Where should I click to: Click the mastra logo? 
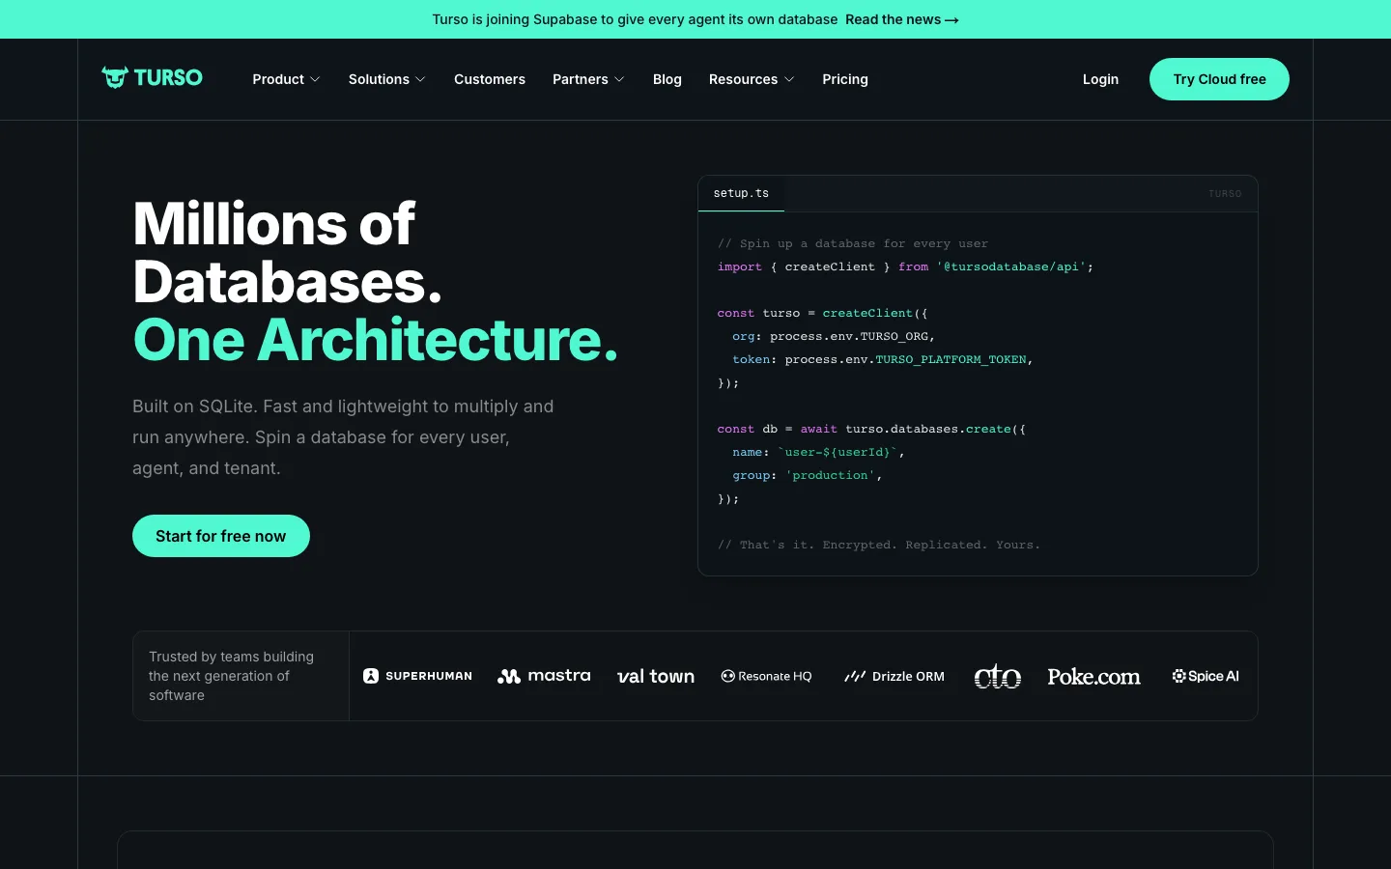point(544,676)
